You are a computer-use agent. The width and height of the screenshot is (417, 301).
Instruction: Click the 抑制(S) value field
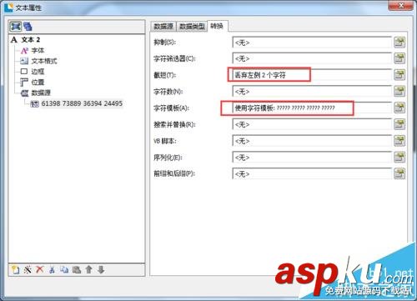point(312,43)
